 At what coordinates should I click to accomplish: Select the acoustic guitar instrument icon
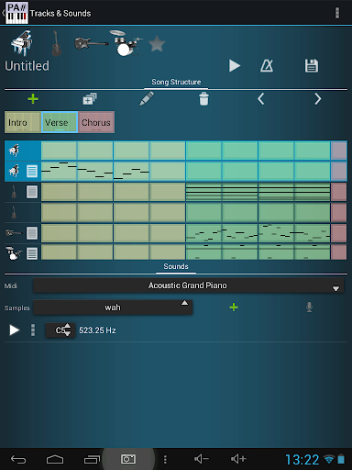pyautogui.click(x=57, y=43)
